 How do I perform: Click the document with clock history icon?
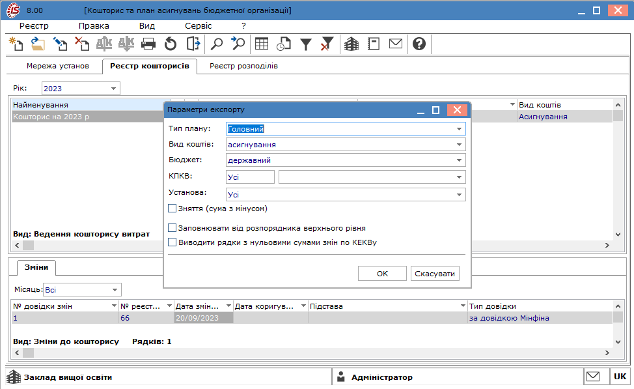[283, 43]
